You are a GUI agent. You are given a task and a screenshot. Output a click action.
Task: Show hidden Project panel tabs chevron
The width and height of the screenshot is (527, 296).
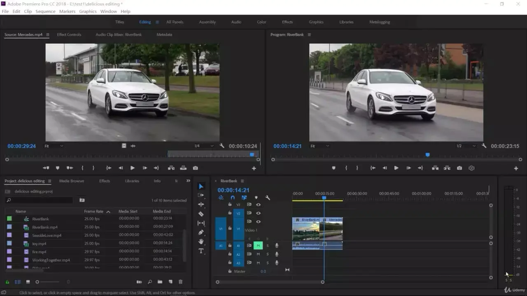point(188,181)
